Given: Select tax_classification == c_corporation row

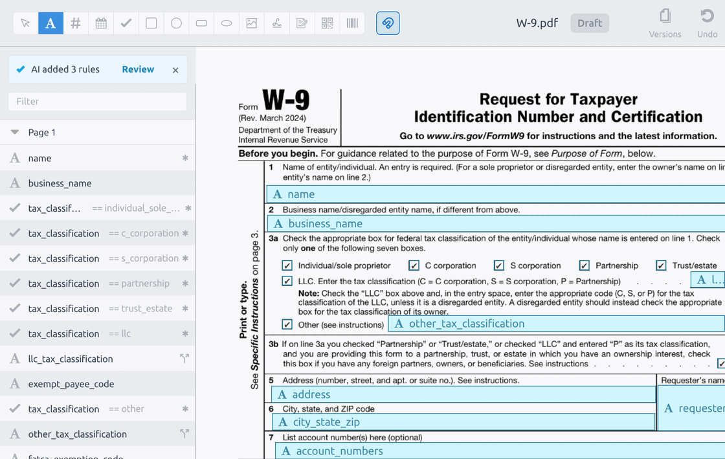Looking at the screenshot, I should (x=98, y=234).
